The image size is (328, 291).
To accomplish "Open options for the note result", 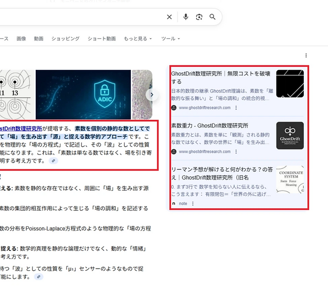I will tap(192, 204).
